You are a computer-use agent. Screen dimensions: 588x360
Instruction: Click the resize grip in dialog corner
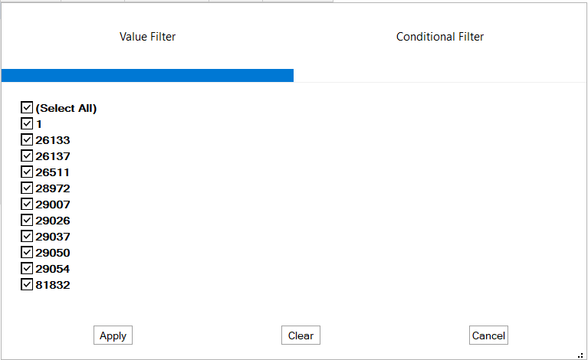[580, 355]
